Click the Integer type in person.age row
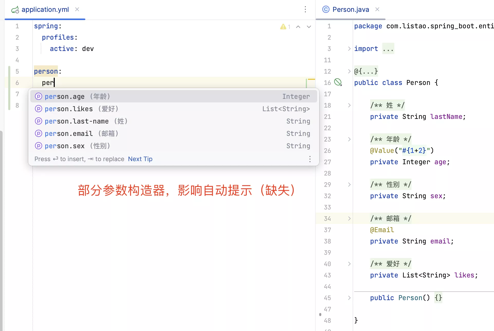 tap(296, 96)
